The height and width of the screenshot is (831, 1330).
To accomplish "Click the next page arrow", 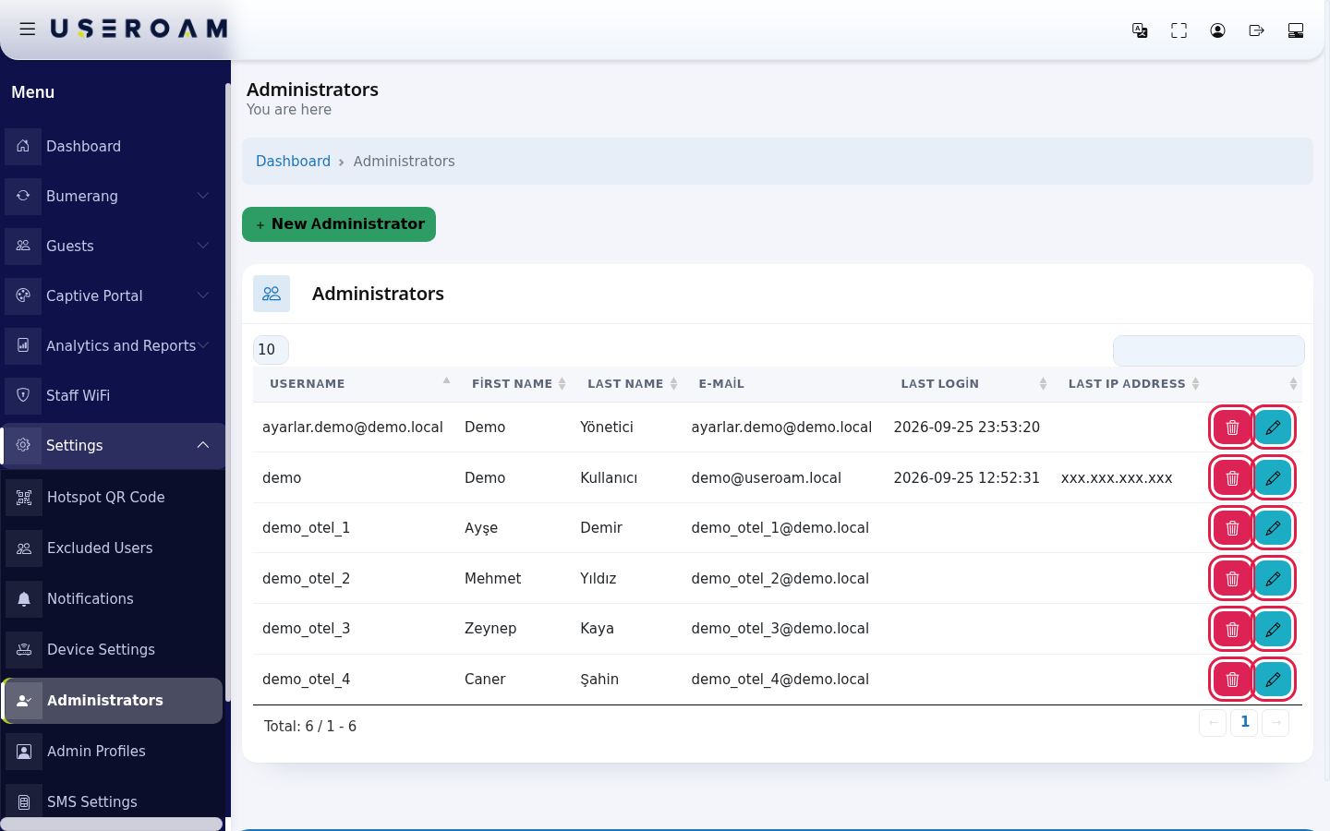I will coord(1276,722).
